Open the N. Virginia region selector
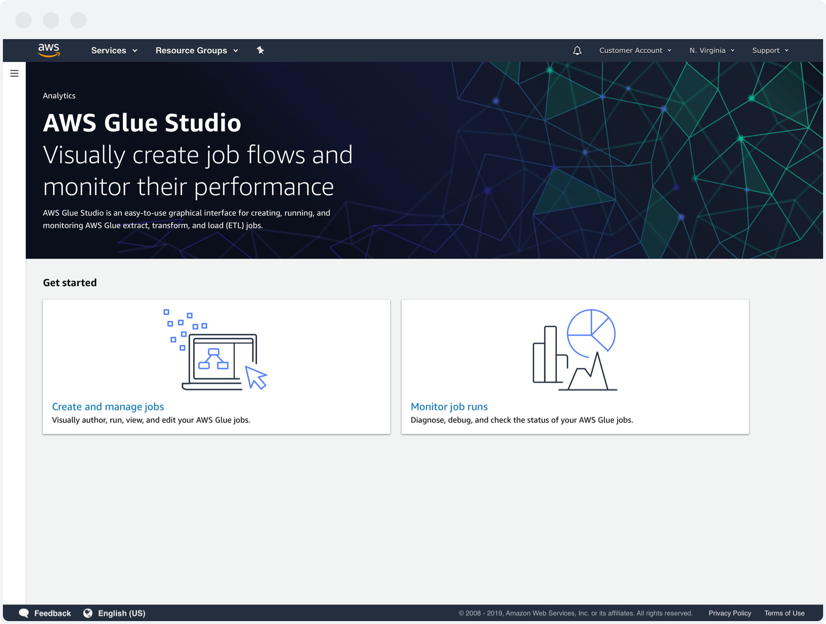The image size is (826, 624). [712, 50]
